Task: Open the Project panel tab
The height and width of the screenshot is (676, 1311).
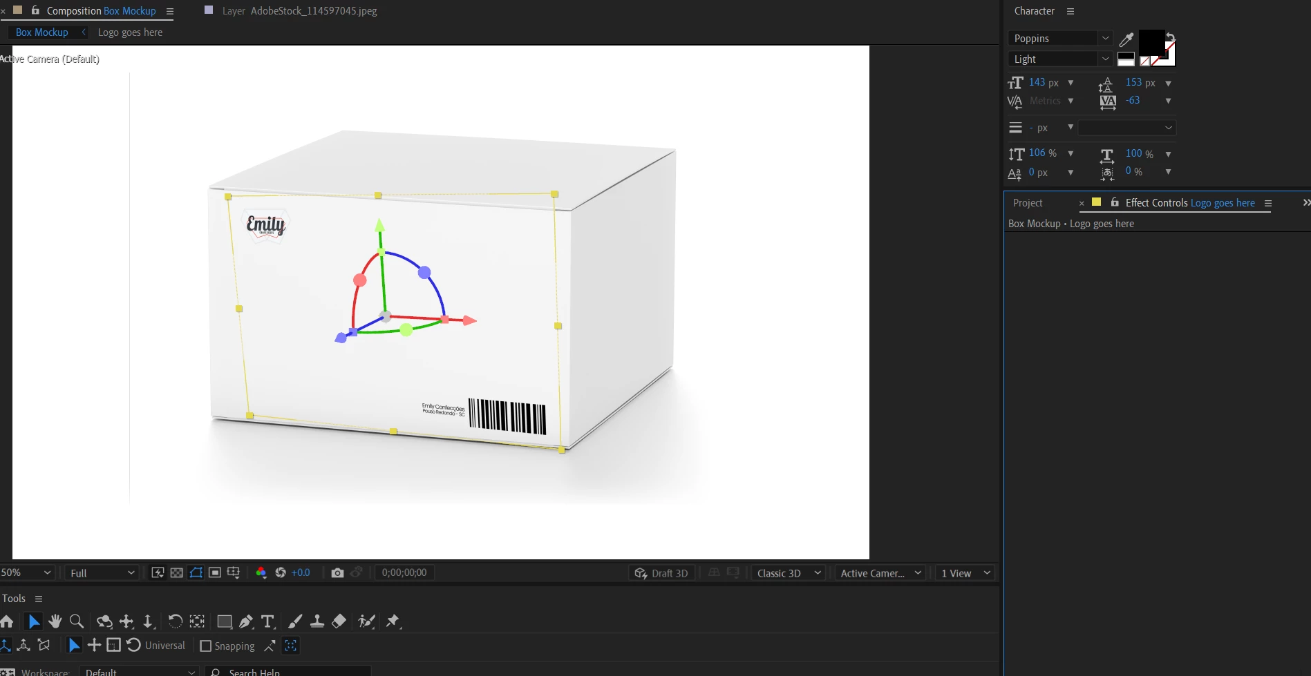Action: [x=1028, y=203]
